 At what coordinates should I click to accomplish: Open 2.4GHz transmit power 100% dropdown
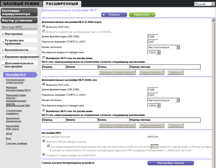coord(154,52)
